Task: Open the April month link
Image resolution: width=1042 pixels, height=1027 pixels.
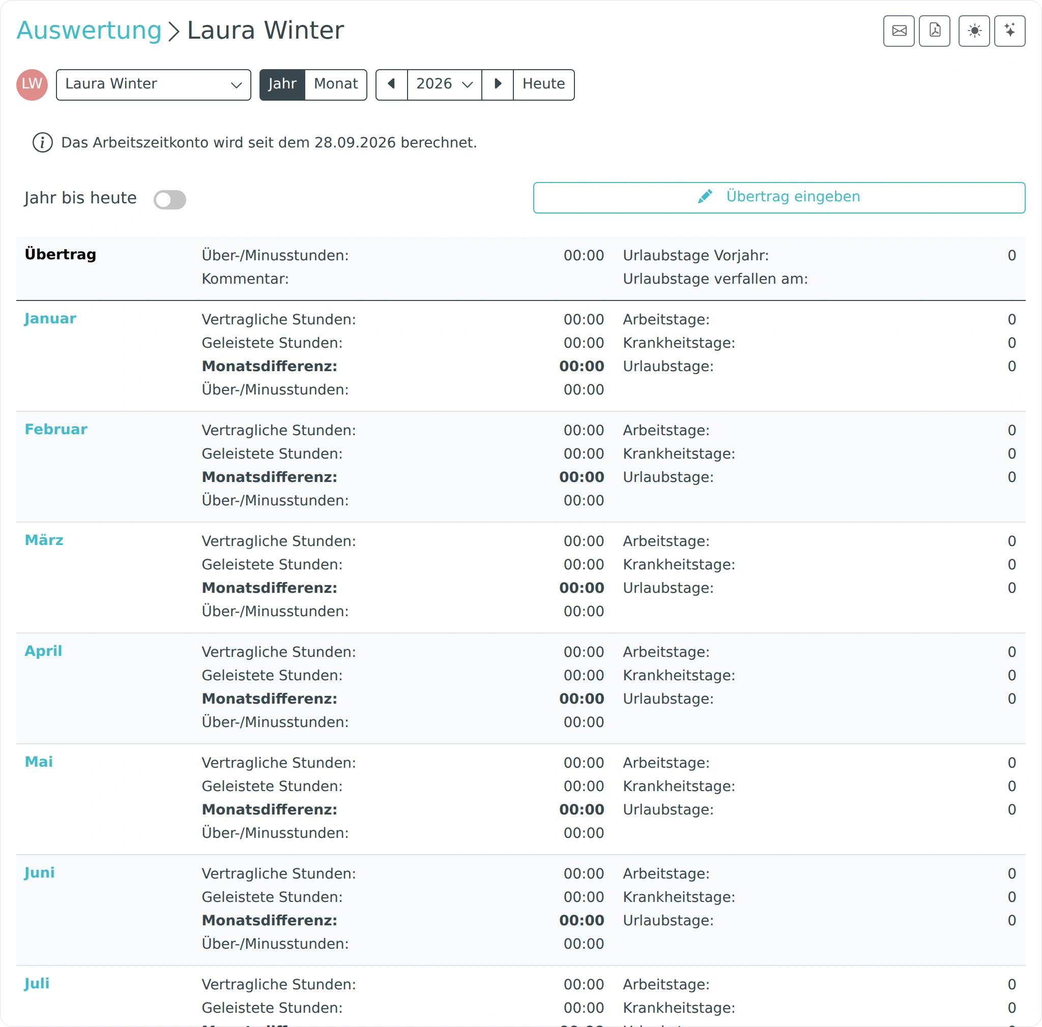Action: [43, 651]
